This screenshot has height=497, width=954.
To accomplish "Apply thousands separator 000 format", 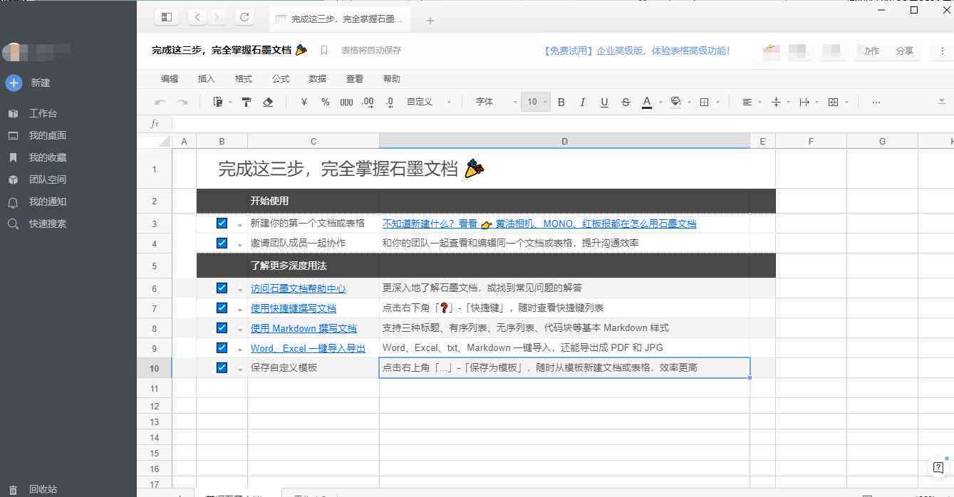I will point(346,102).
